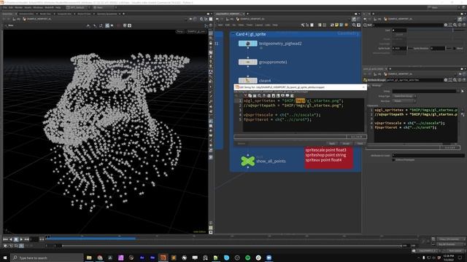Open the File menu
Image resolution: width=467 pixels, height=262 pixels.
tap(5, 7)
